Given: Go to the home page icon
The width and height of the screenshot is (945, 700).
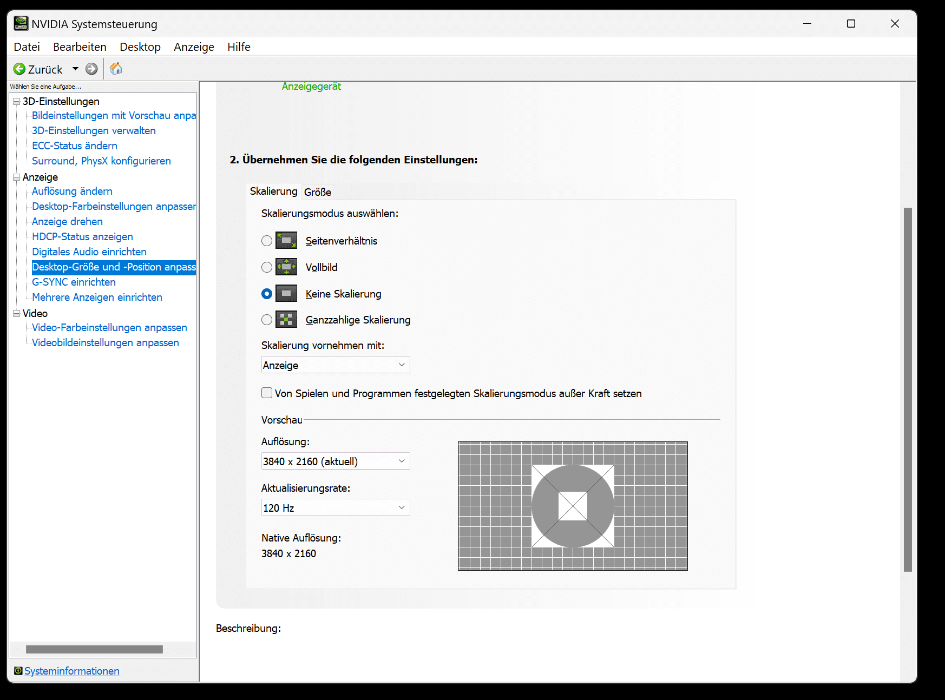Looking at the screenshot, I should (x=116, y=69).
